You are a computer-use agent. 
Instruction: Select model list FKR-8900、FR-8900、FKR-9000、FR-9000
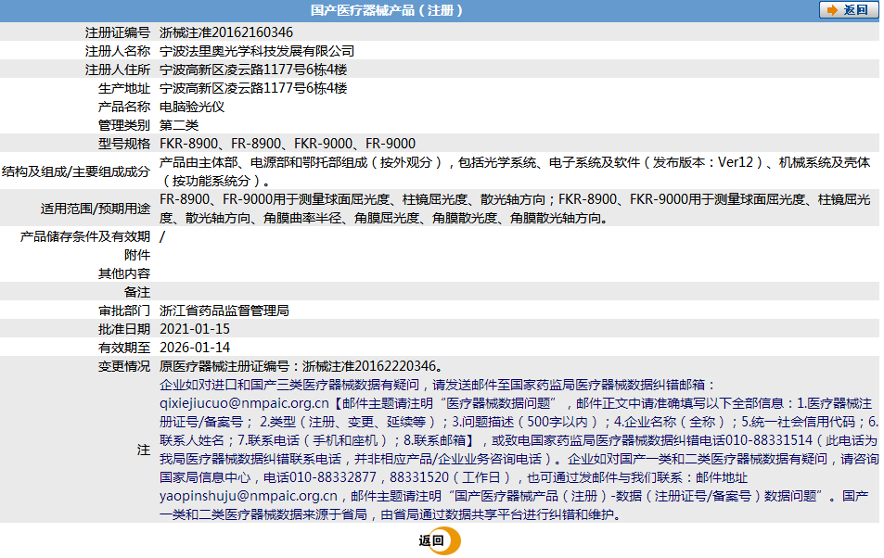[x=288, y=144]
